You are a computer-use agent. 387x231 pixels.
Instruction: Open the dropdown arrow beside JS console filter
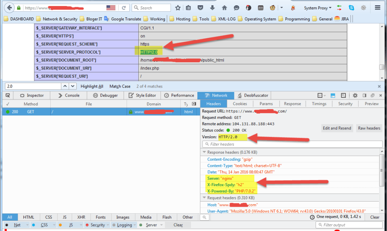80,225
